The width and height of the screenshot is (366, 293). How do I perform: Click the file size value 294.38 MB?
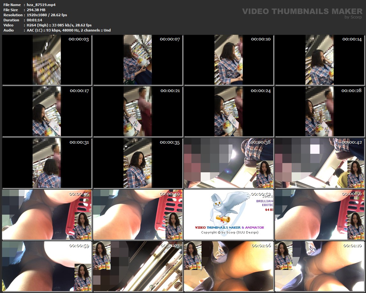(x=36, y=10)
